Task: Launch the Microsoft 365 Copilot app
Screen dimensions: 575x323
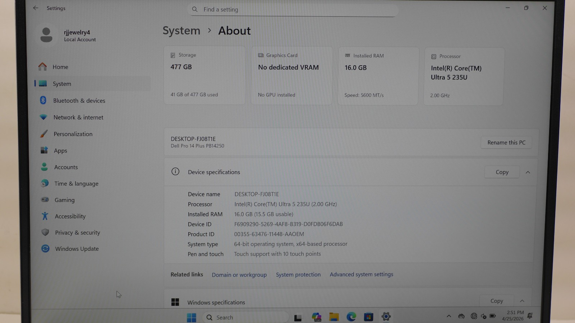Action: pyautogui.click(x=317, y=317)
